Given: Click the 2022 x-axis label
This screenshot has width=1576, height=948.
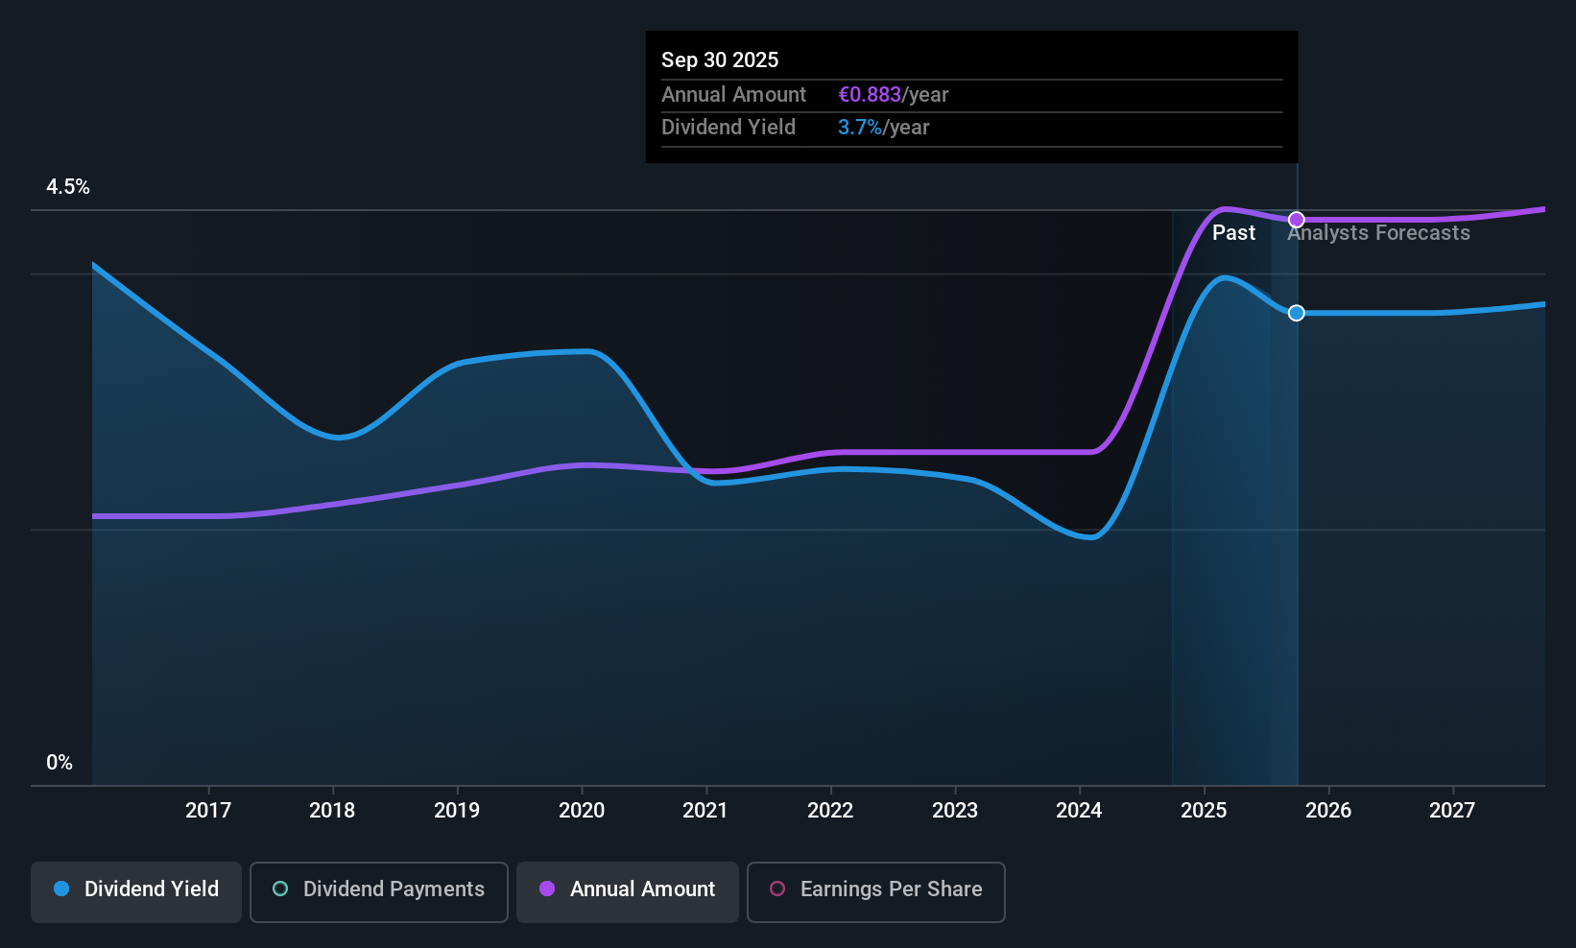Looking at the screenshot, I should [x=830, y=811].
